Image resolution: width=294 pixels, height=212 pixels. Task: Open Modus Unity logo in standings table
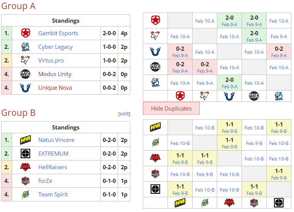25,74
